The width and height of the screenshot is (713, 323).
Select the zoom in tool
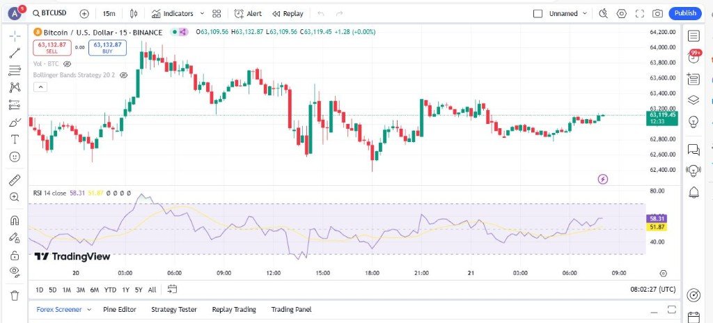coord(15,198)
